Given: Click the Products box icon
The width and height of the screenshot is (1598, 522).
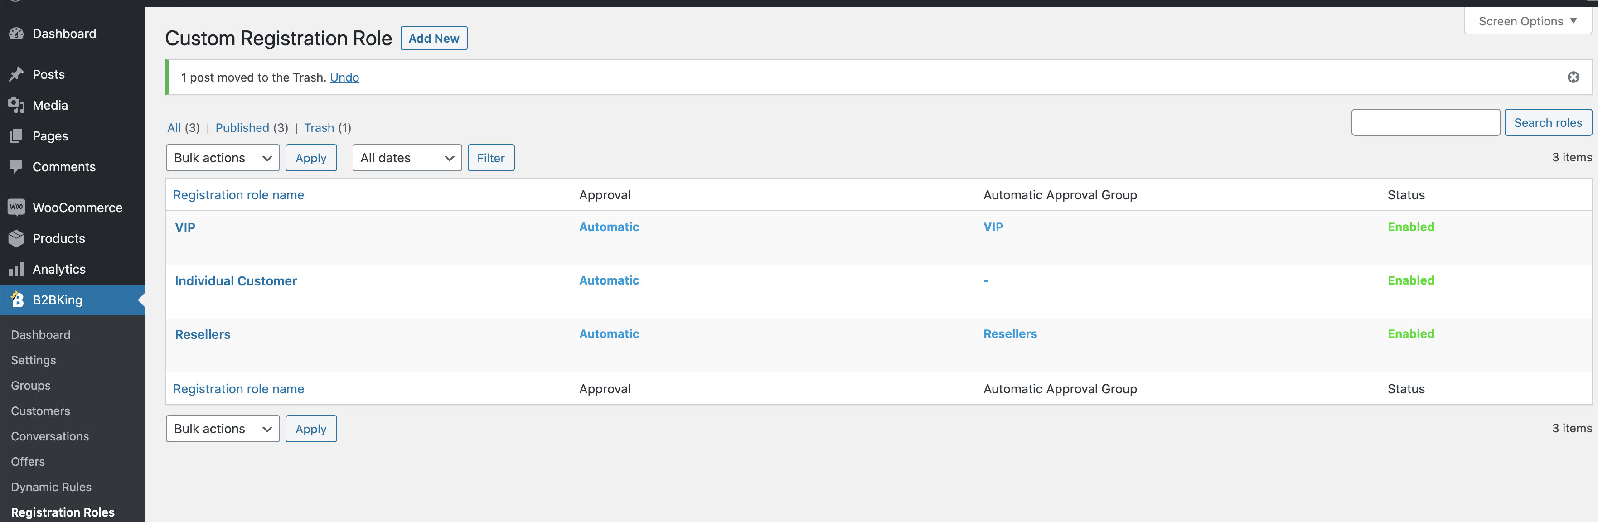Looking at the screenshot, I should click(x=17, y=238).
